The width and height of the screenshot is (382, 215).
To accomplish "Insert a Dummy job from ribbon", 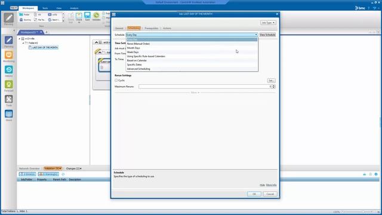I will (25, 20).
